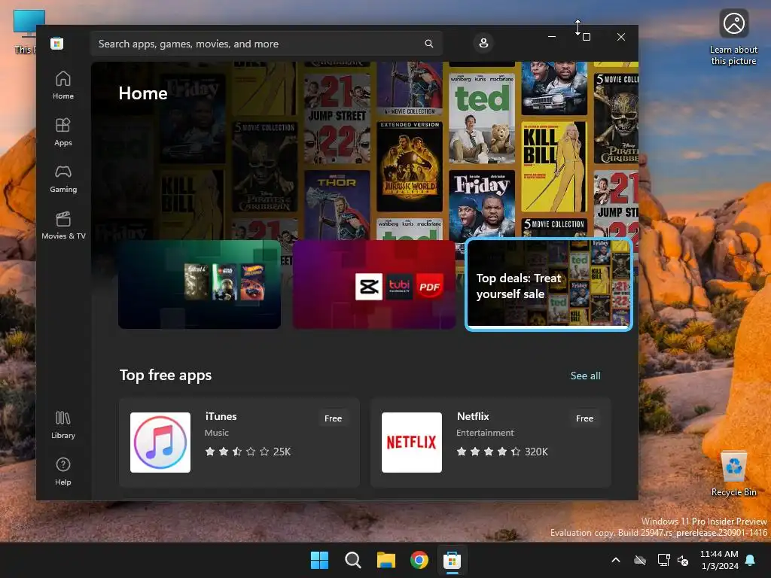Open the Netflix app icon
This screenshot has width=771, height=578.
coord(412,443)
